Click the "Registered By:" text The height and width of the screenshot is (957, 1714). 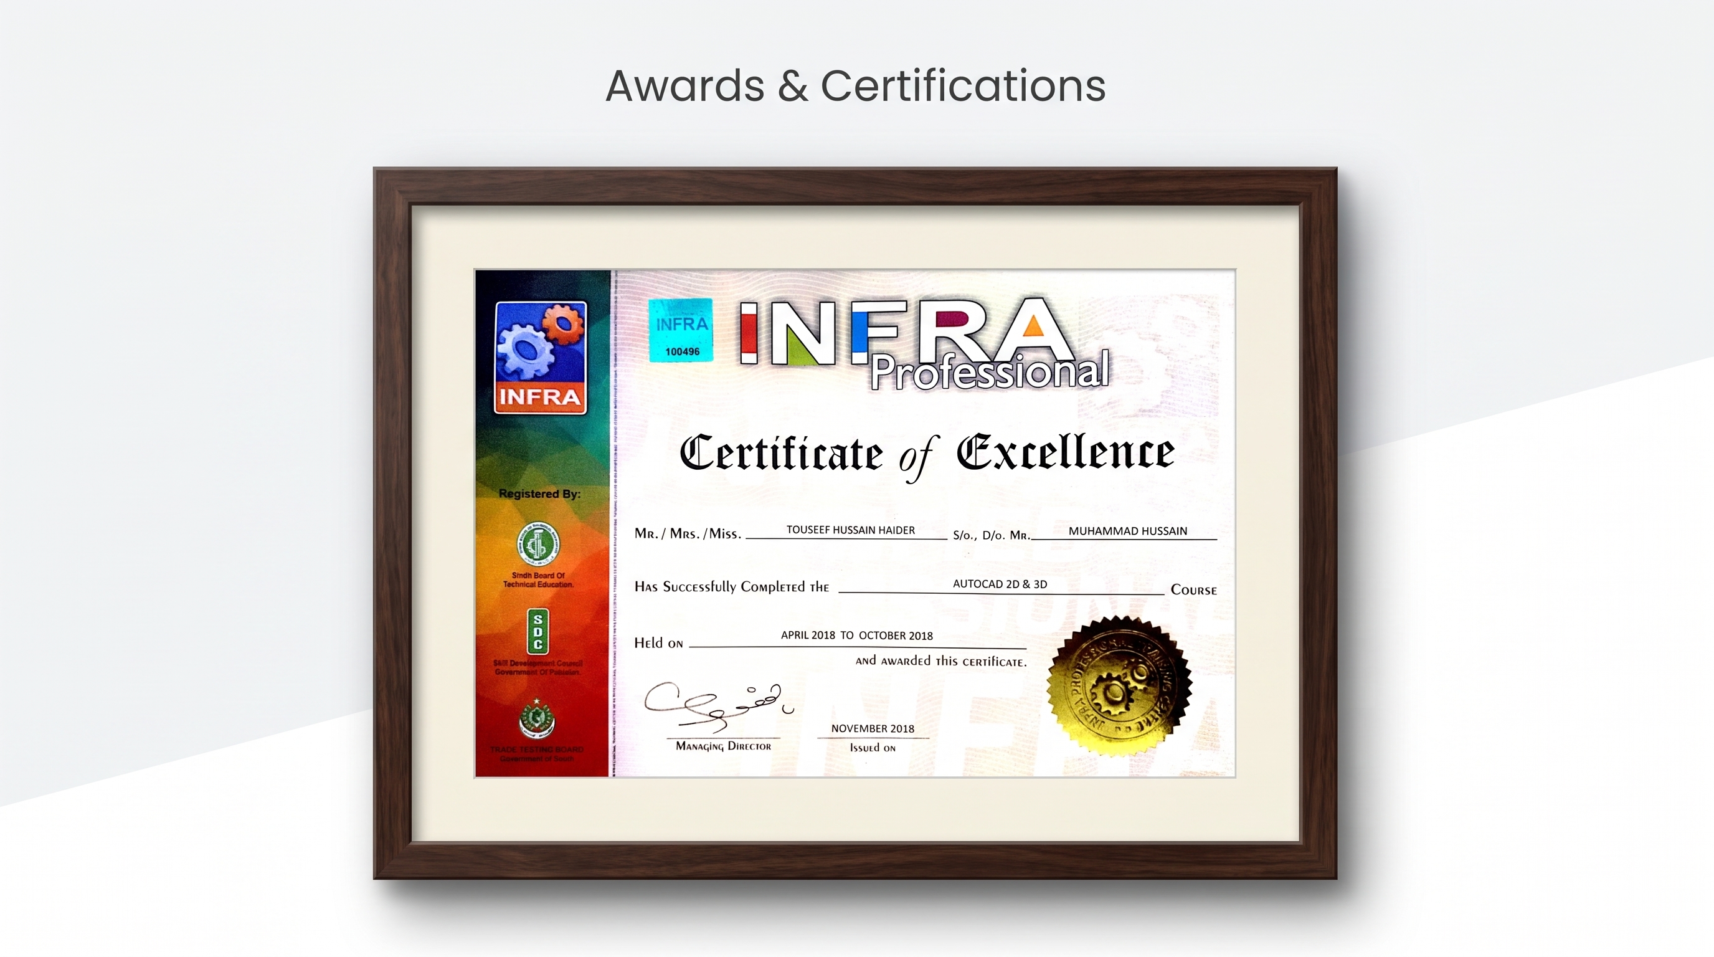(x=539, y=493)
